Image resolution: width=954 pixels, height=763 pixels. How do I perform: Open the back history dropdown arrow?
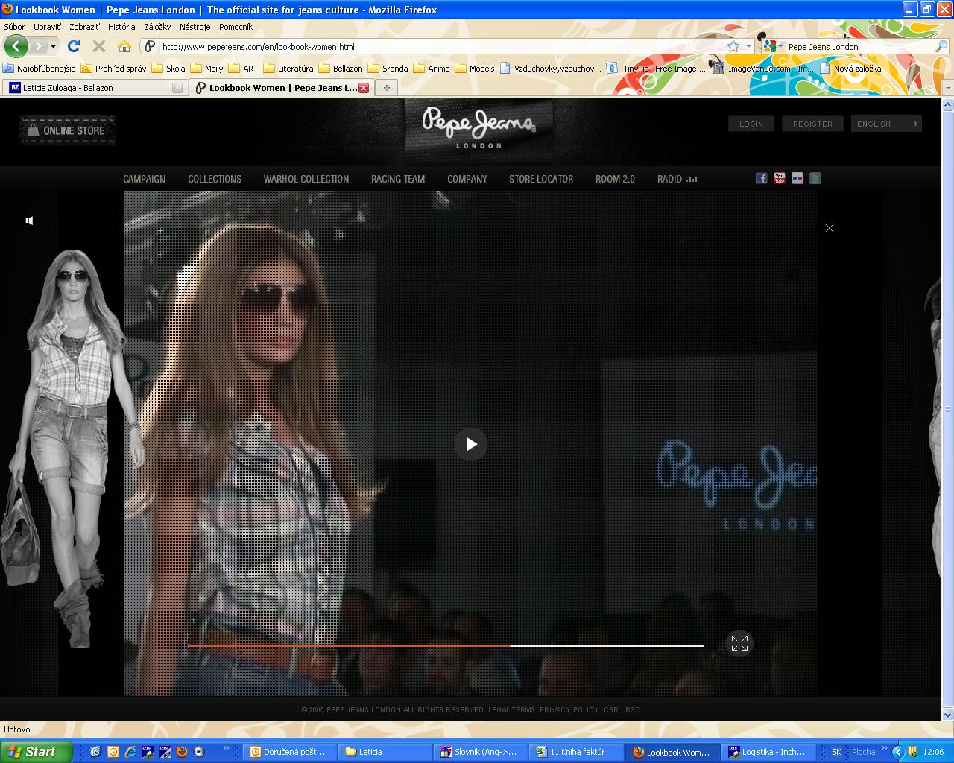point(53,46)
